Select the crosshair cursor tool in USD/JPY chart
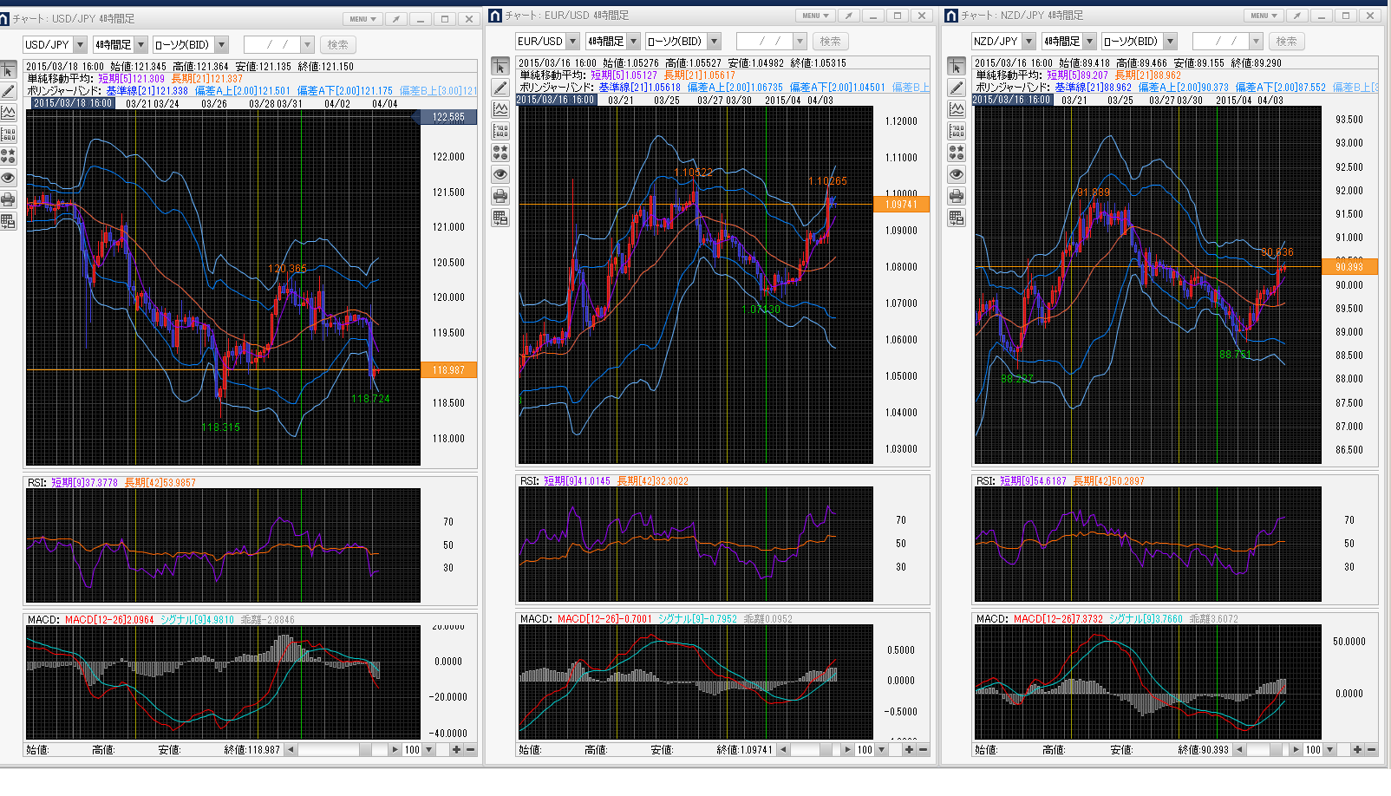This screenshot has height=796, width=1391. tap(9, 70)
